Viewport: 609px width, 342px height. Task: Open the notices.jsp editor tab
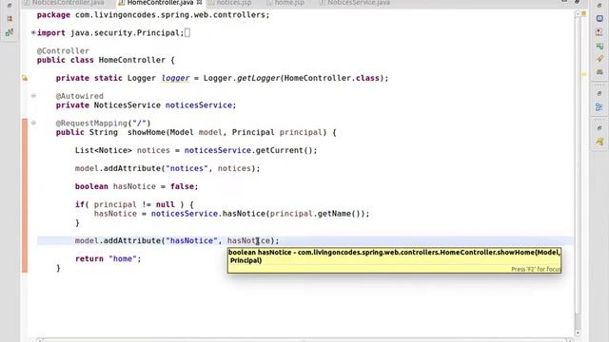click(230, 3)
